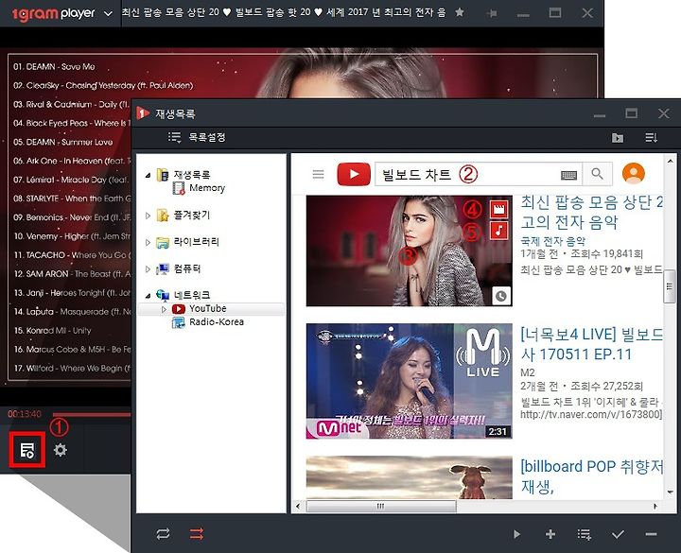Toggle repeat mode in playlist window
The height and width of the screenshot is (553, 681).
coord(163,534)
